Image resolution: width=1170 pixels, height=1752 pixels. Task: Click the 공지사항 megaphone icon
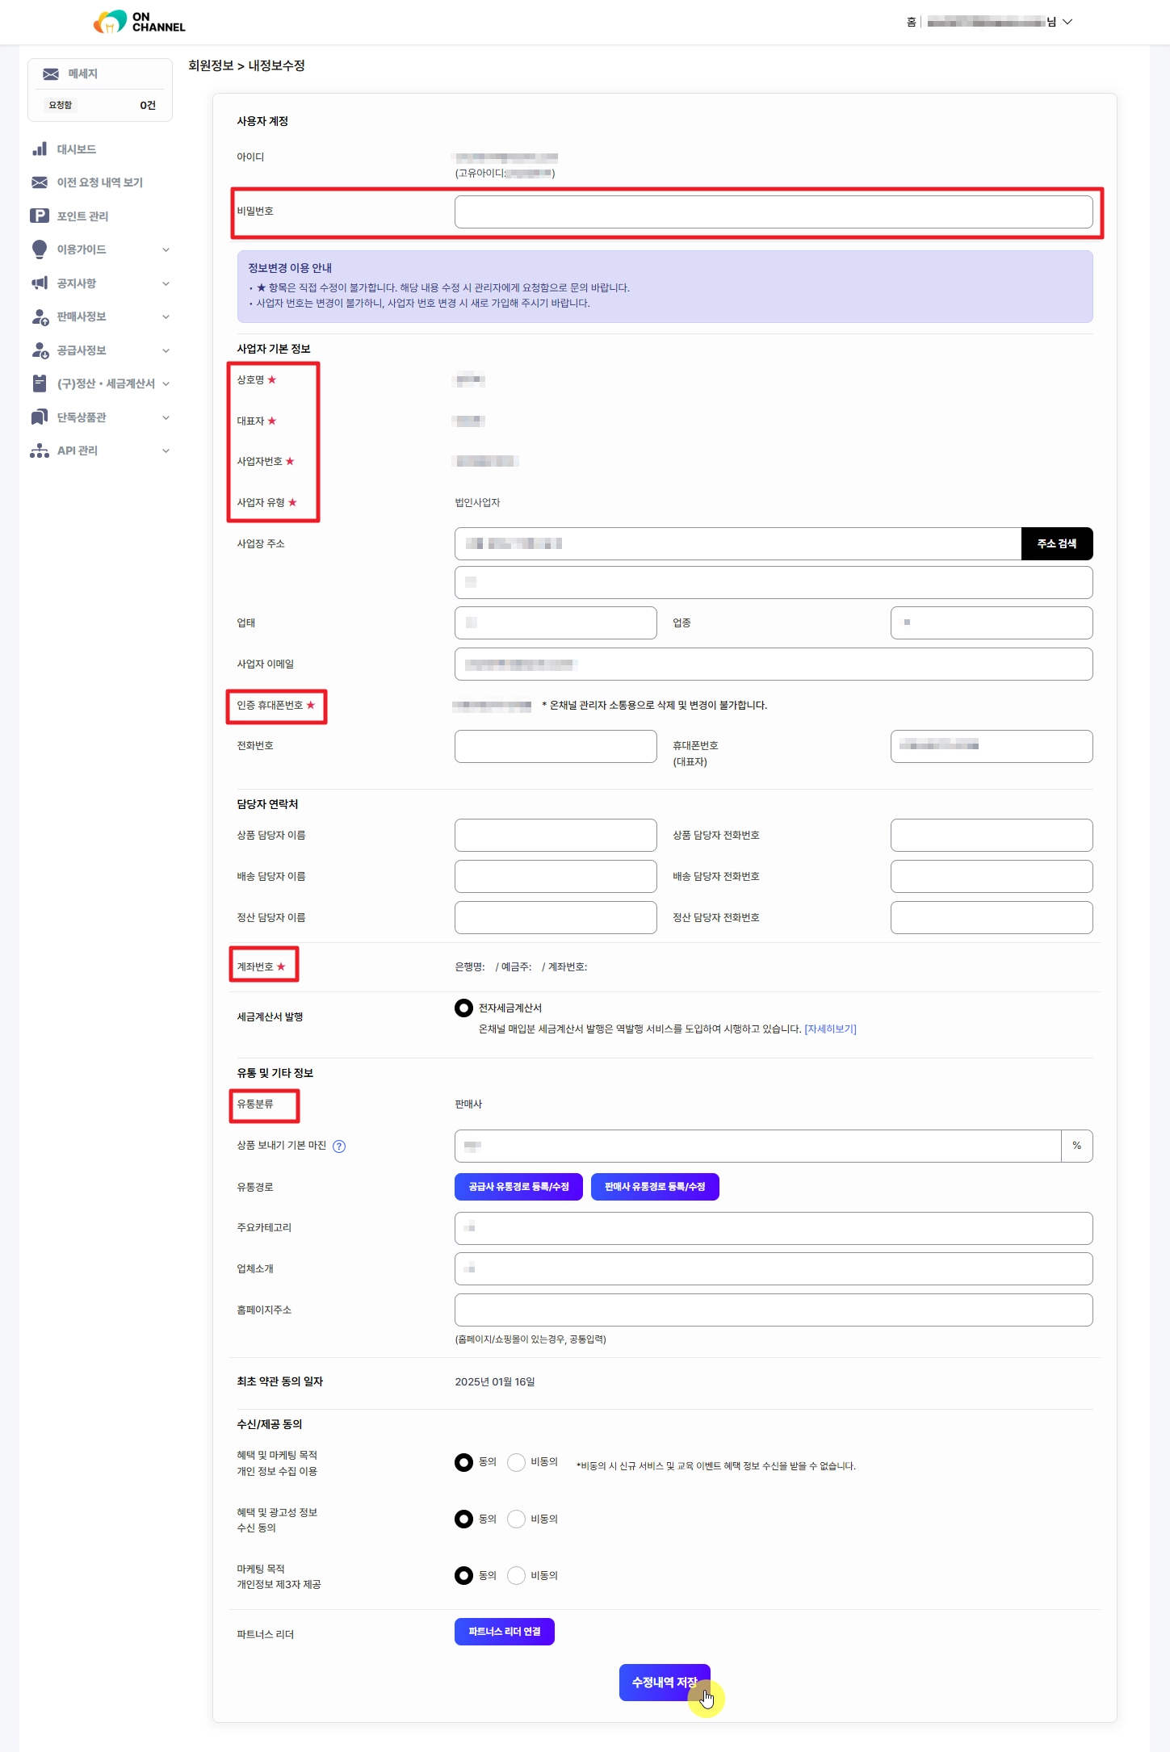(x=40, y=283)
